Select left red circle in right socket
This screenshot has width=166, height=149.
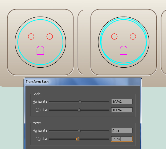114,36
